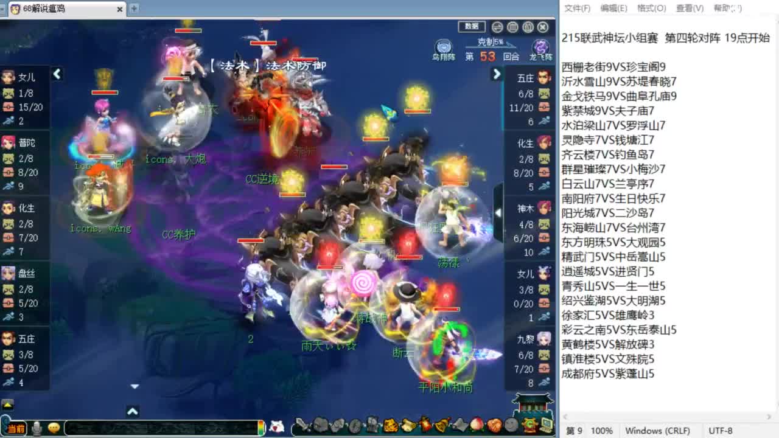Toggle the chat emoji smiley icon
The height and width of the screenshot is (438, 779).
(52, 429)
